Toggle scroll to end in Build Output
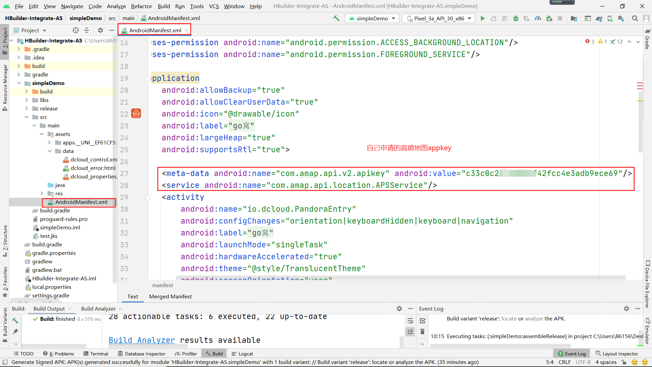This screenshot has height=367, width=652. (410, 331)
